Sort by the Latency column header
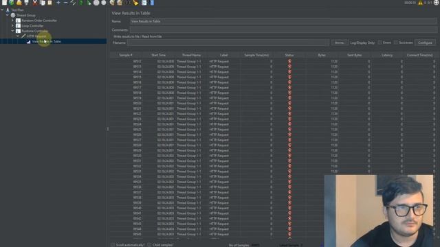Screen dimensions: 440x247 [x=387, y=55]
